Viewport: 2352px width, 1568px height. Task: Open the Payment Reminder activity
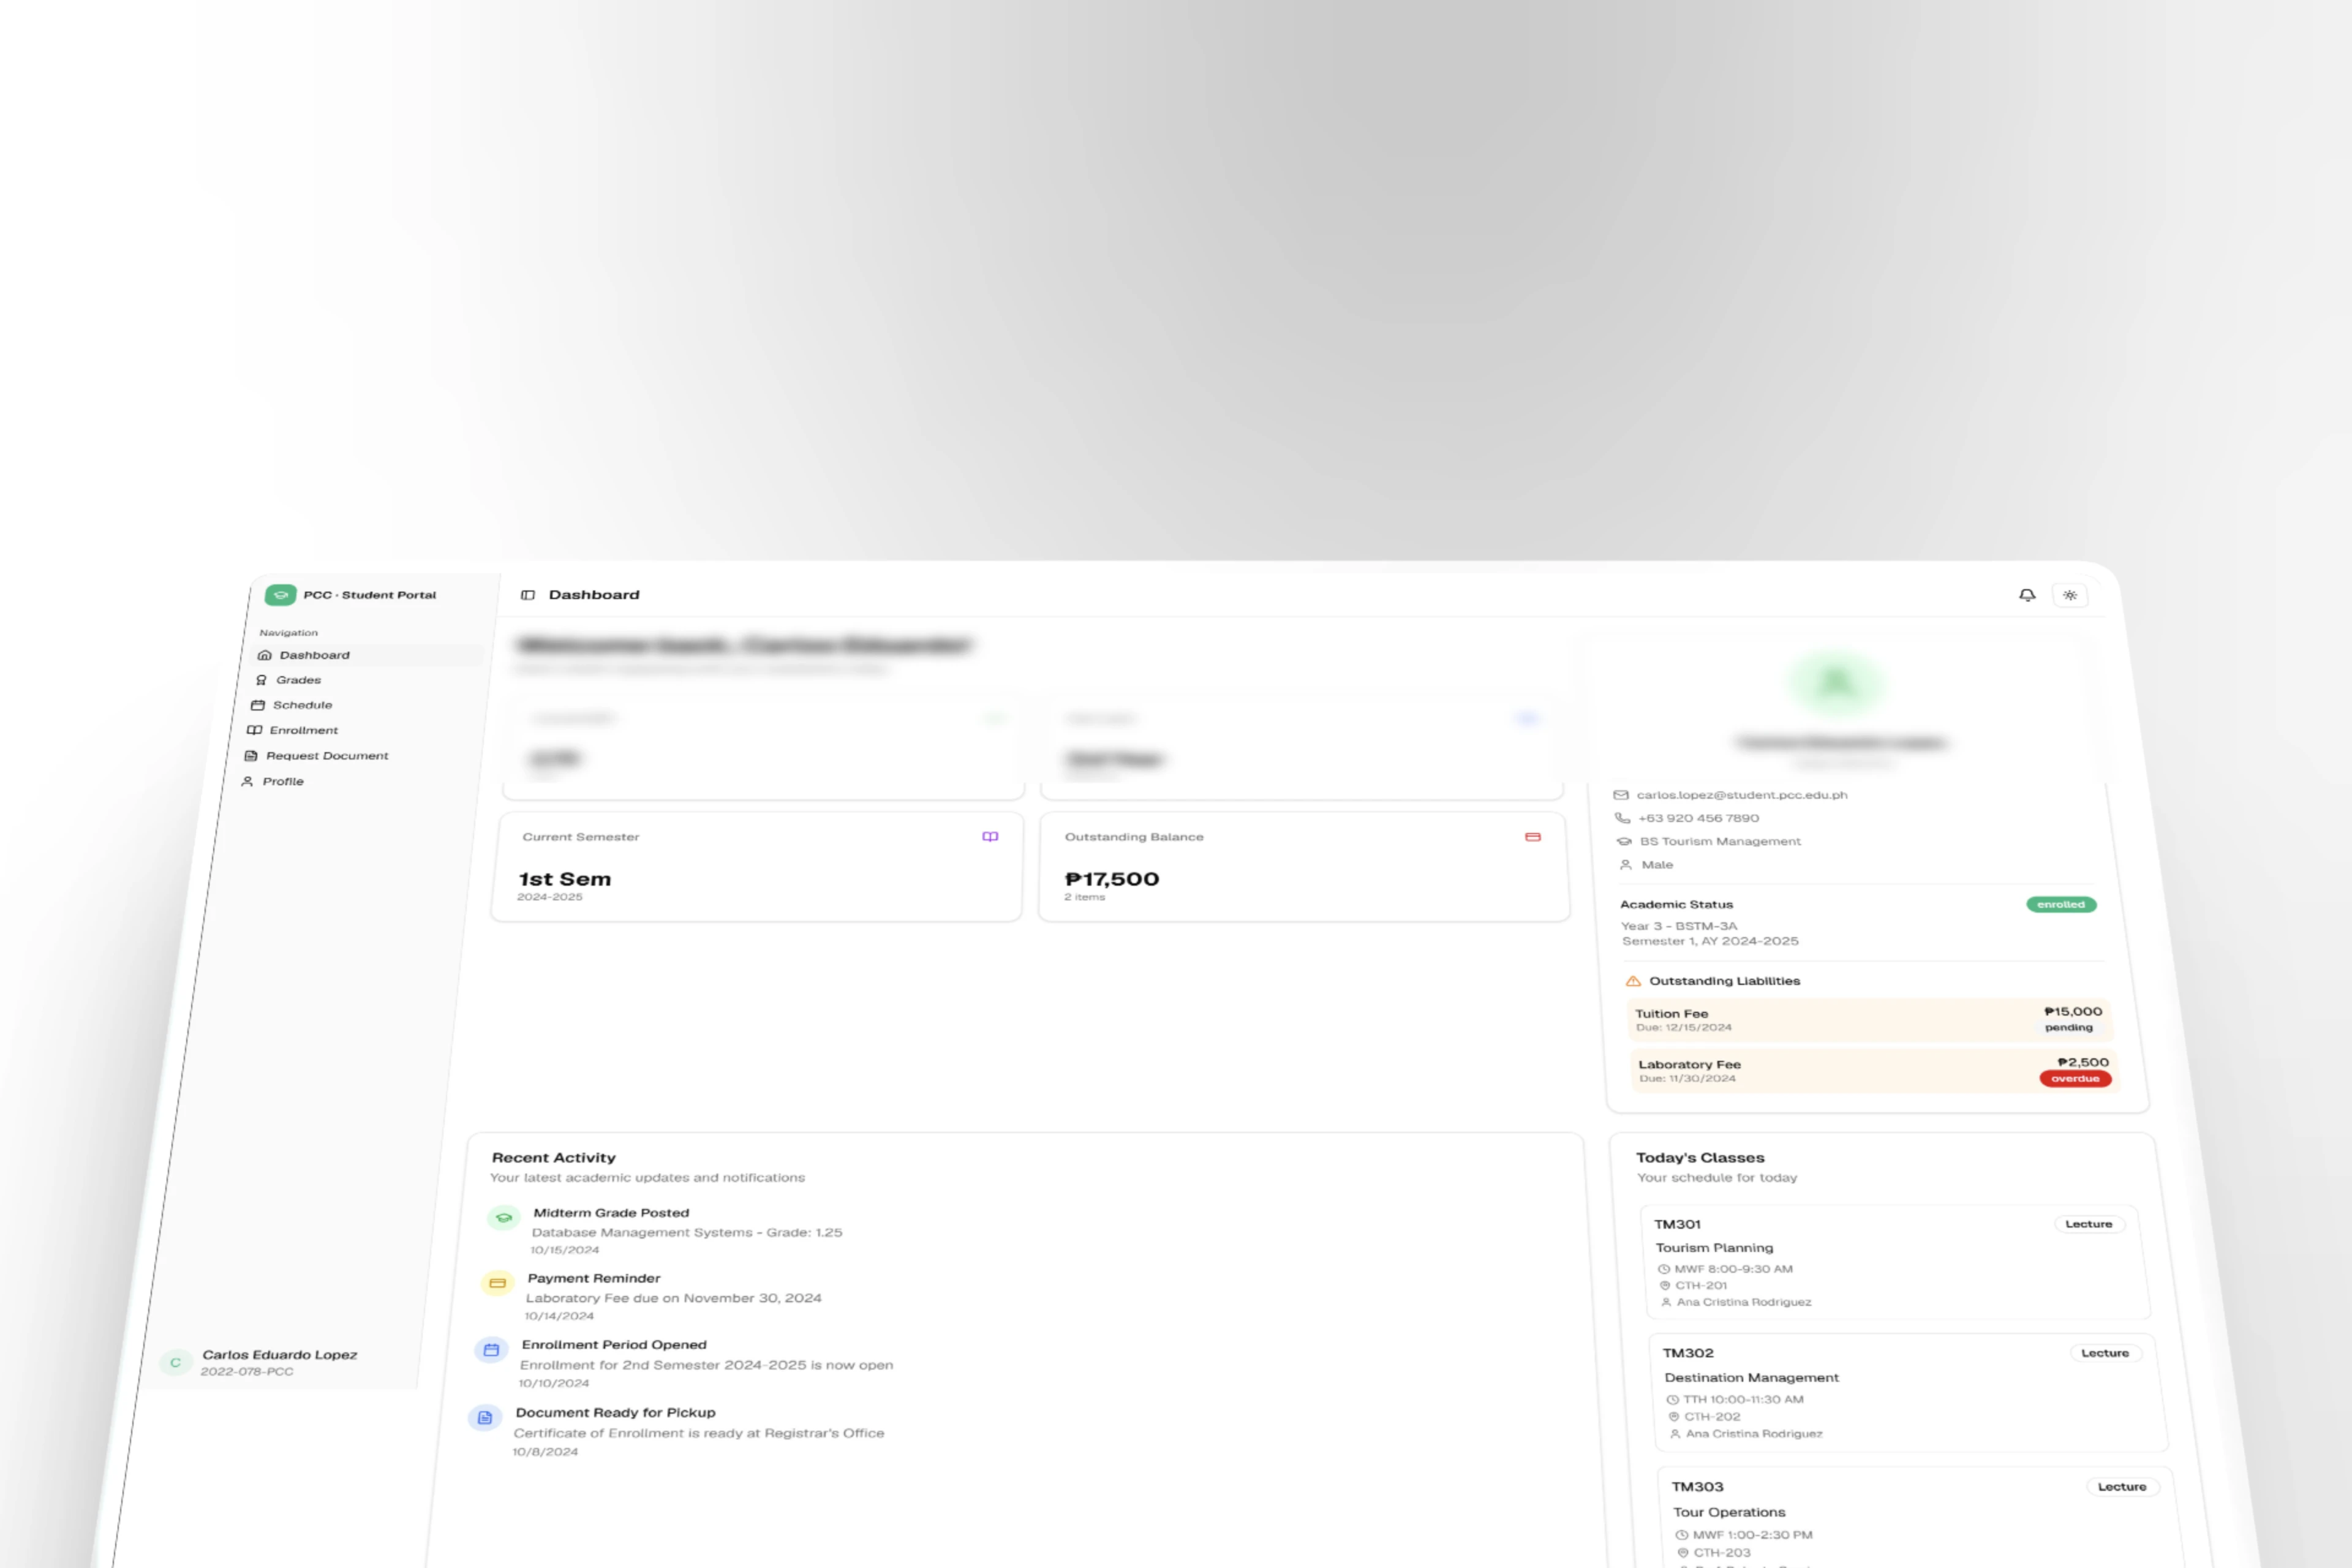coord(652,1297)
